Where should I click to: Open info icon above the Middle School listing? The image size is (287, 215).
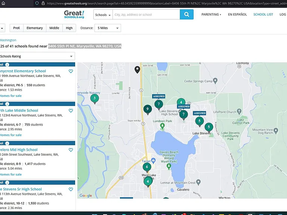[x=7, y=104]
